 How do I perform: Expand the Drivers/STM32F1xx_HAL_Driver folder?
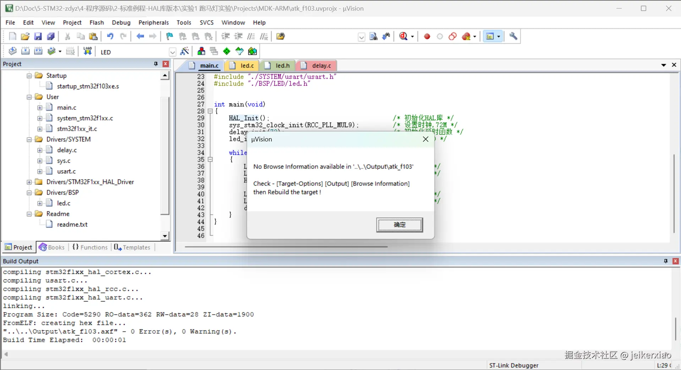pos(29,182)
